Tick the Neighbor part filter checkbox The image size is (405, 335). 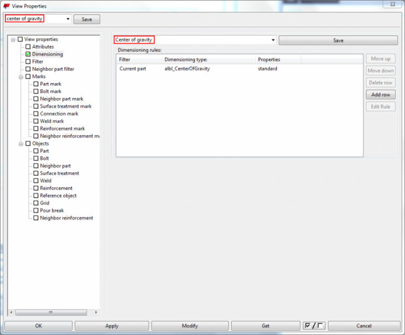(28, 69)
